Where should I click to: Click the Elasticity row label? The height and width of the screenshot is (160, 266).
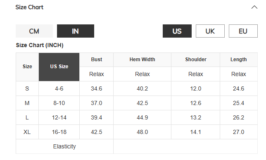click(x=64, y=146)
